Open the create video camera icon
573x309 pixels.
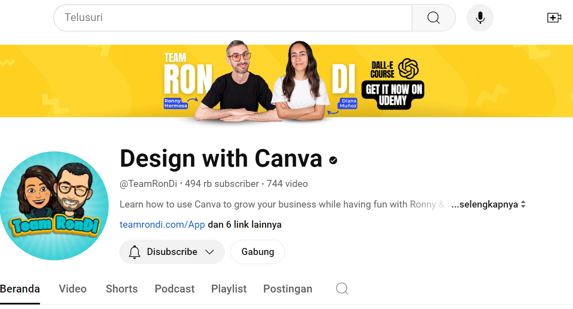tap(554, 18)
